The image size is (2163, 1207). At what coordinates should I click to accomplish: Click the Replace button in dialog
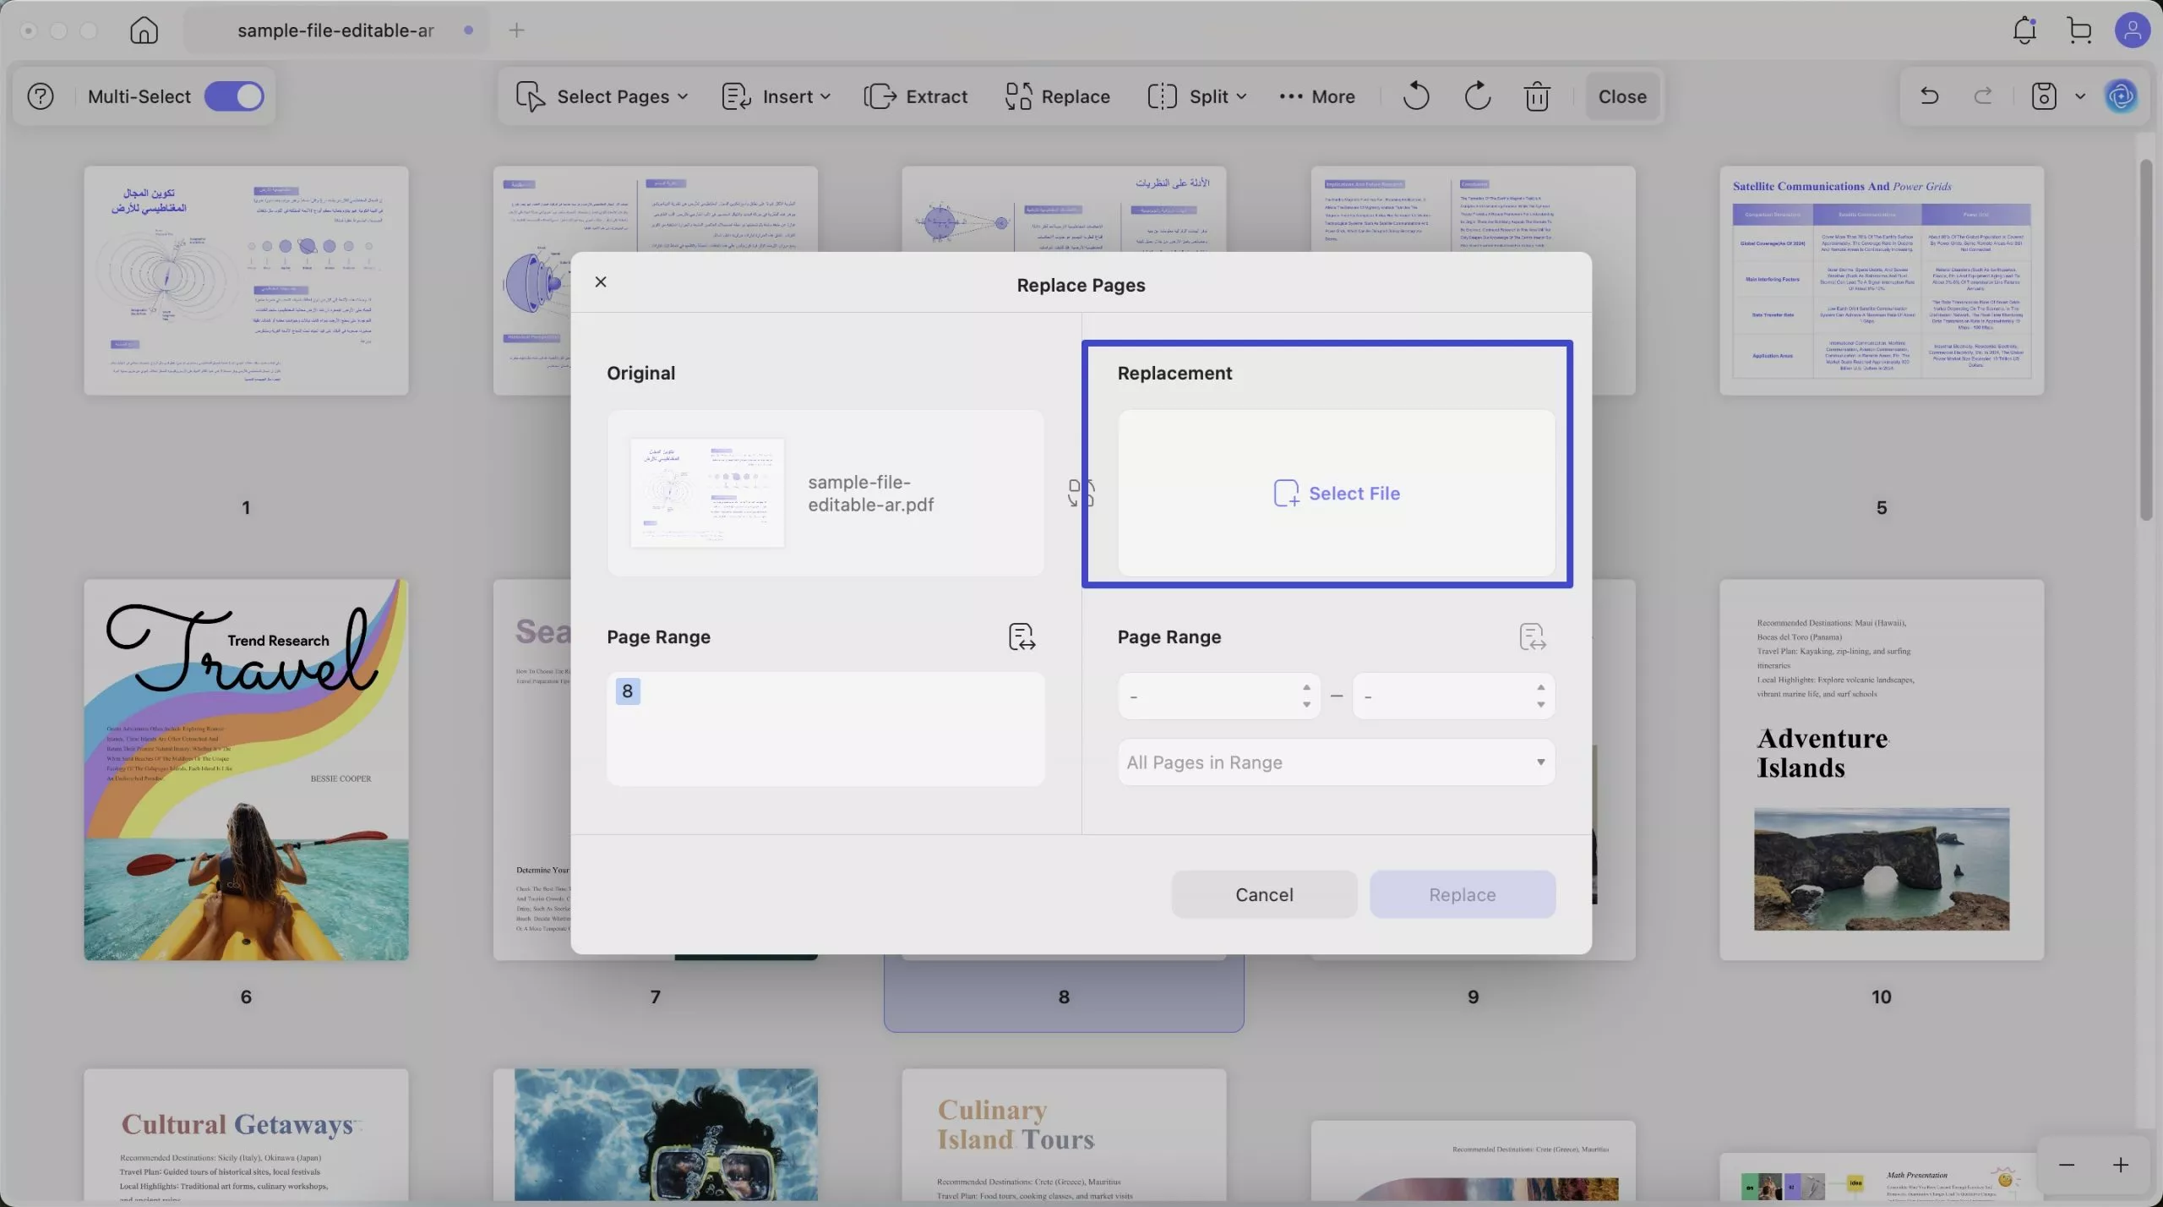click(x=1462, y=894)
